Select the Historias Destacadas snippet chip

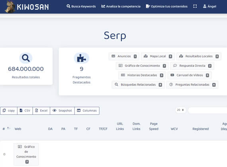(x=142, y=75)
